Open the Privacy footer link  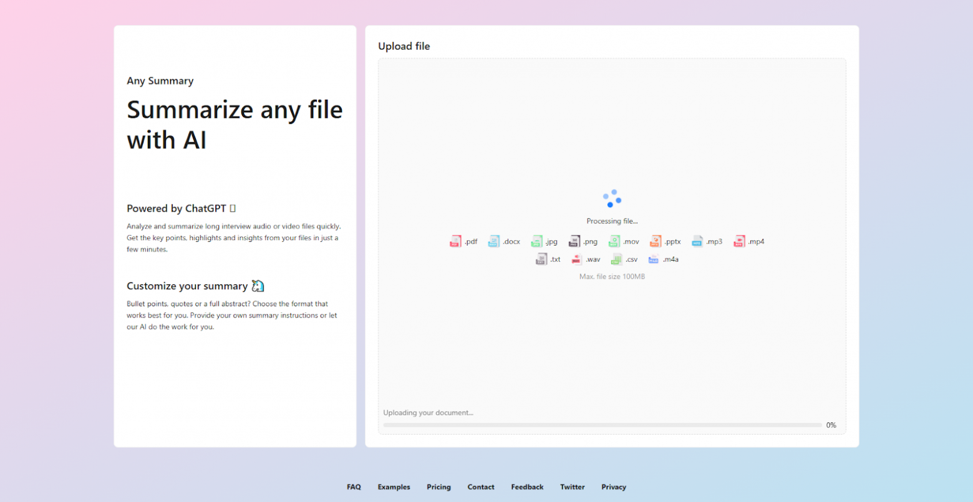point(614,487)
